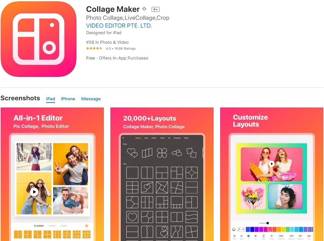The height and width of the screenshot is (241, 324).
Task: Click the Collage Maker app icon
Action: click(39, 39)
